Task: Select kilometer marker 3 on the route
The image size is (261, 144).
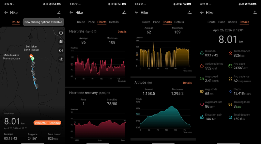Action: tap(35, 80)
